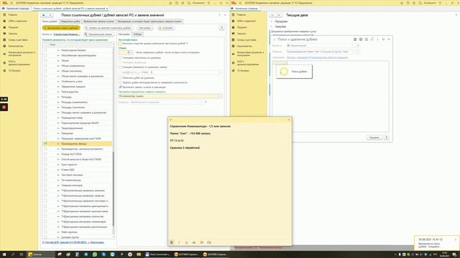Open Windows taskbar search
460x258 pixels.
(13, 254)
